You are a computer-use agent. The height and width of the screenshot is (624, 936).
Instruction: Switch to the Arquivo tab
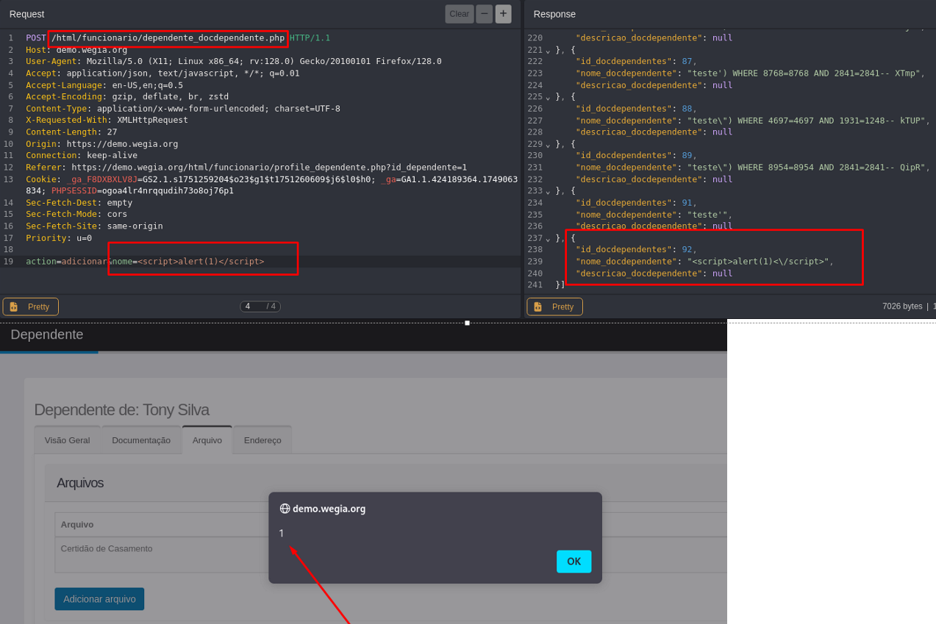pos(207,440)
